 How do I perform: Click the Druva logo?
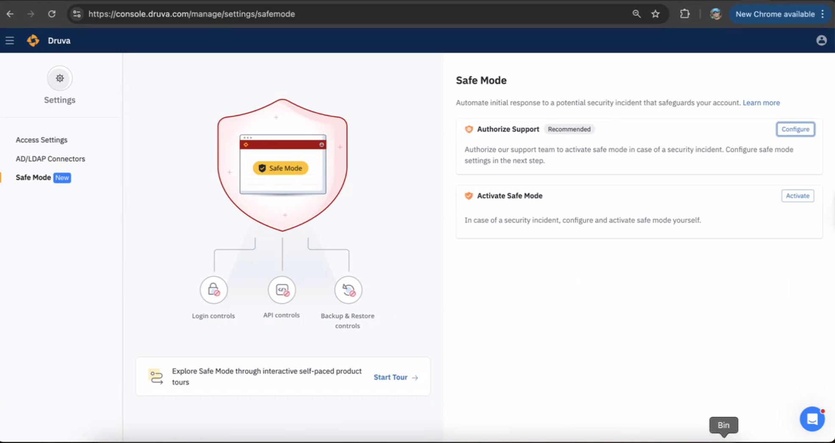pos(33,40)
